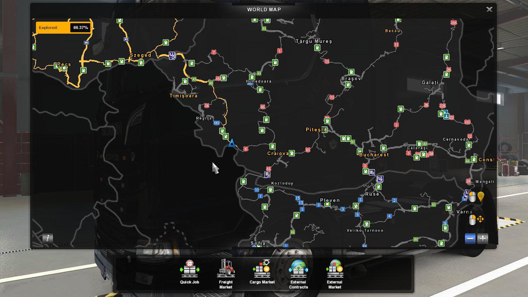
Task: Click the Timișoara city label
Action: (184, 96)
